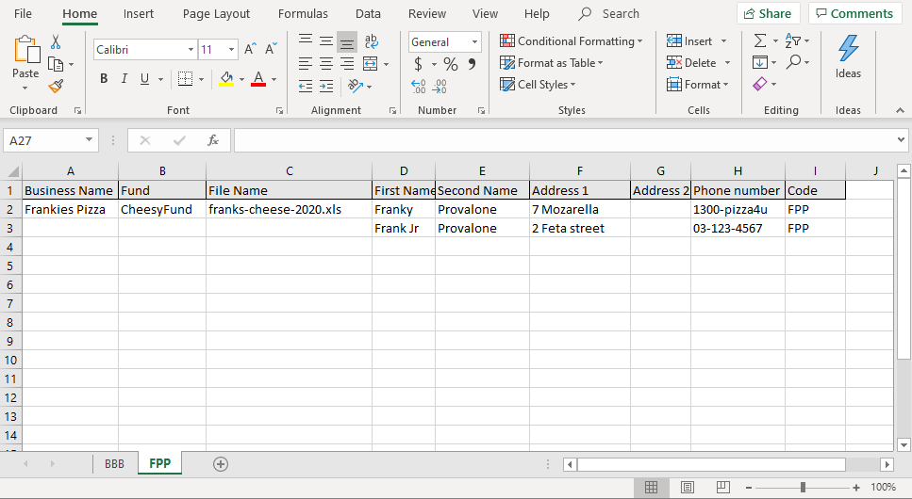Click the Orientation text angle icon
The image size is (912, 499).
click(355, 86)
